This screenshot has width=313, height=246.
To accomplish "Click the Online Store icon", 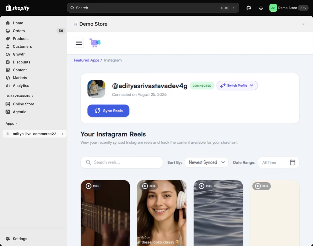I will [8, 104].
